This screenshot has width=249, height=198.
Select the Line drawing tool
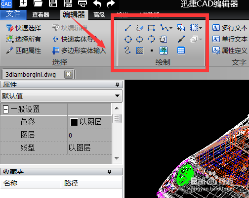coord(128,28)
